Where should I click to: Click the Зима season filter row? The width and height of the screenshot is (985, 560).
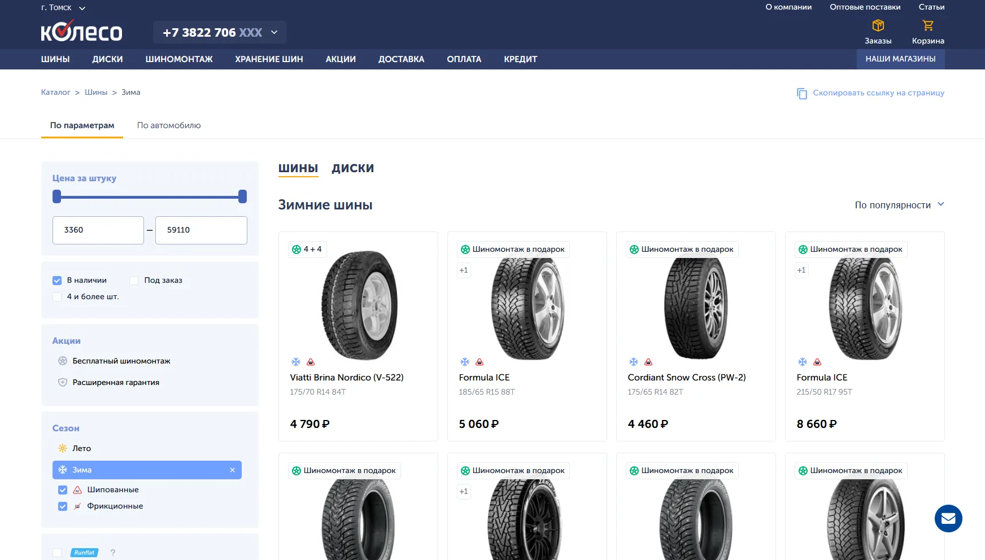coord(147,470)
